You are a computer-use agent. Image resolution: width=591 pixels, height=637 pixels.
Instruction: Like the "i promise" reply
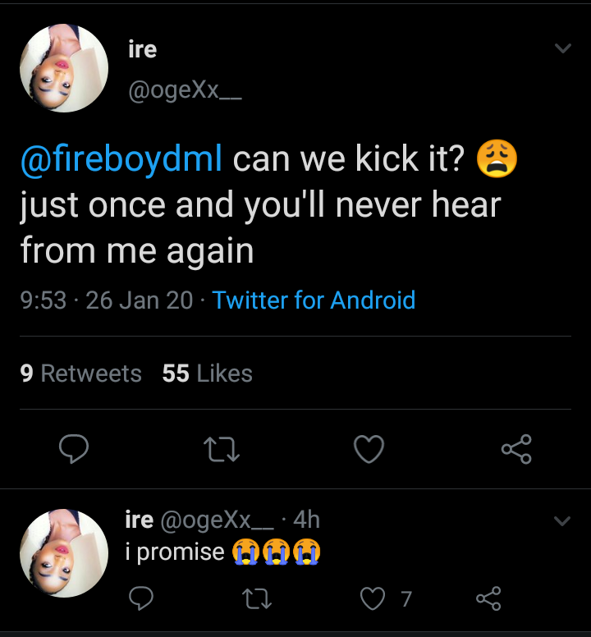click(x=374, y=599)
